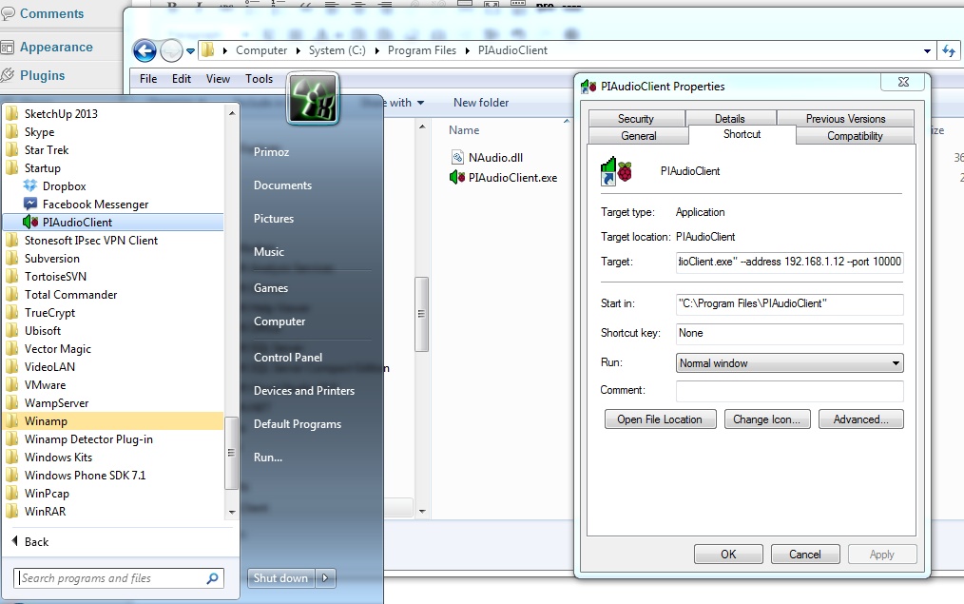Viewport: 964px width, 604px height.
Task: Open Devices and Printers from Start menu
Action: click(303, 391)
